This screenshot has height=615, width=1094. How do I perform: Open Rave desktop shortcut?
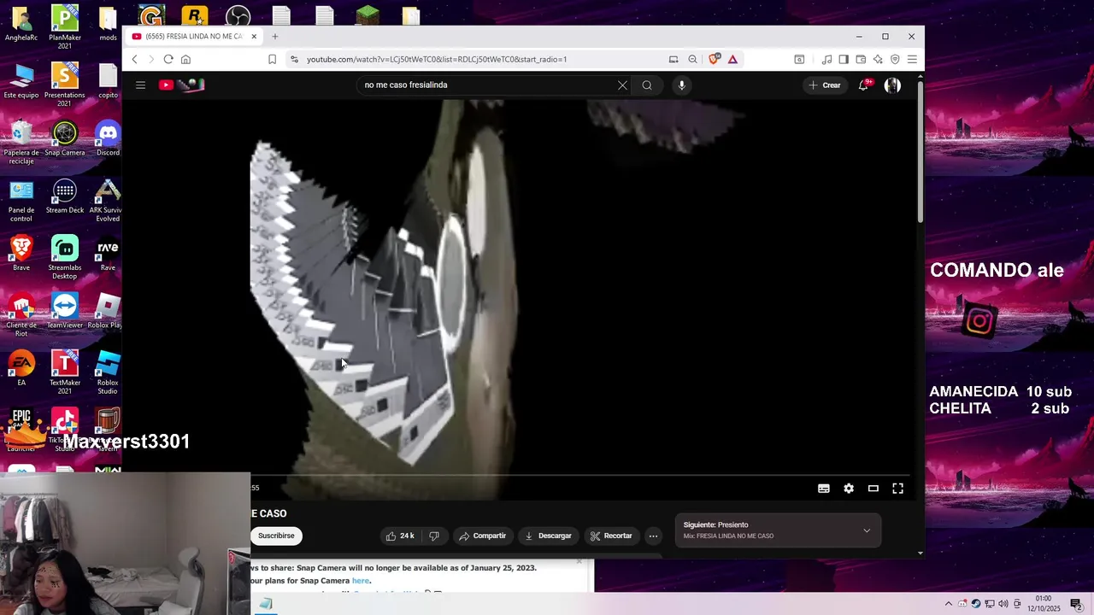pos(108,255)
